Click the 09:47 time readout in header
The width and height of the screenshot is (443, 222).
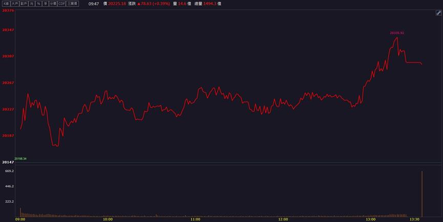click(x=94, y=4)
